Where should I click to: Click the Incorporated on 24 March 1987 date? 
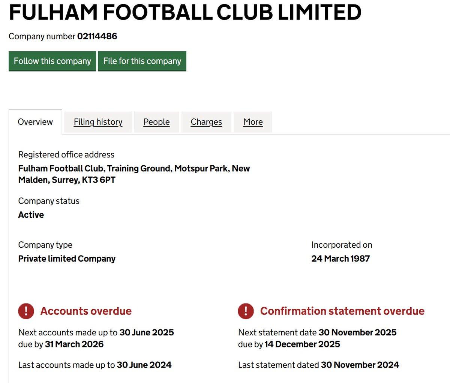point(340,258)
